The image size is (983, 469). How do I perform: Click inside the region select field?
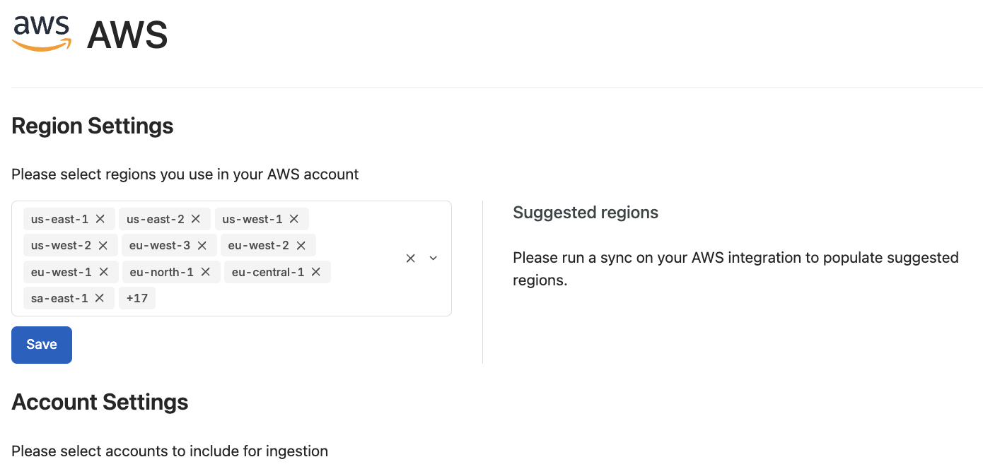(x=231, y=259)
